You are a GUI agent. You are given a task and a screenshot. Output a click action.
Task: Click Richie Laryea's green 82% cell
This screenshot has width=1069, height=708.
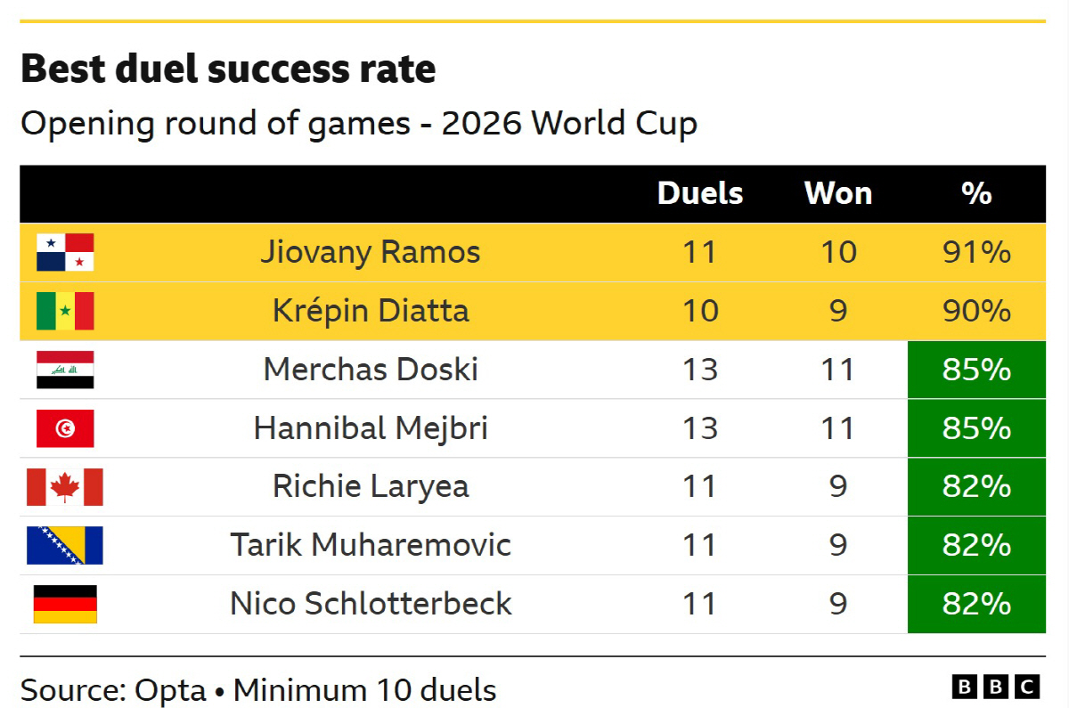(976, 487)
